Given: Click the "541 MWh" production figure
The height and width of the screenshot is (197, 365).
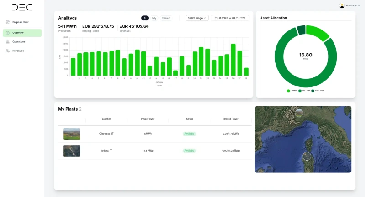Looking at the screenshot, I should pyautogui.click(x=67, y=26).
